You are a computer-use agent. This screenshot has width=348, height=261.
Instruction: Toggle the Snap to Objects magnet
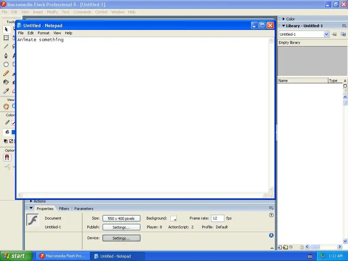[x=7, y=158]
